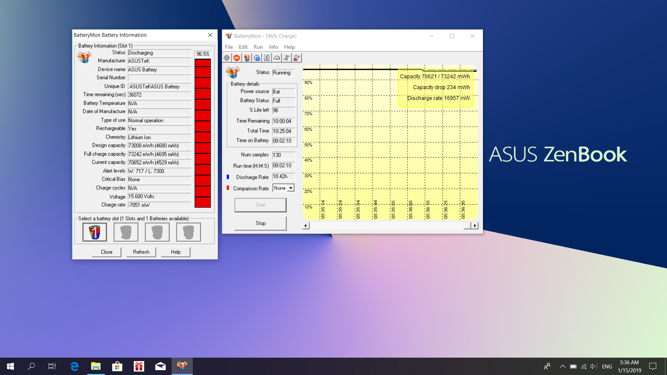The image size is (667, 375).
Task: Open Microsoft Store from the taskbar
Action: click(x=117, y=366)
